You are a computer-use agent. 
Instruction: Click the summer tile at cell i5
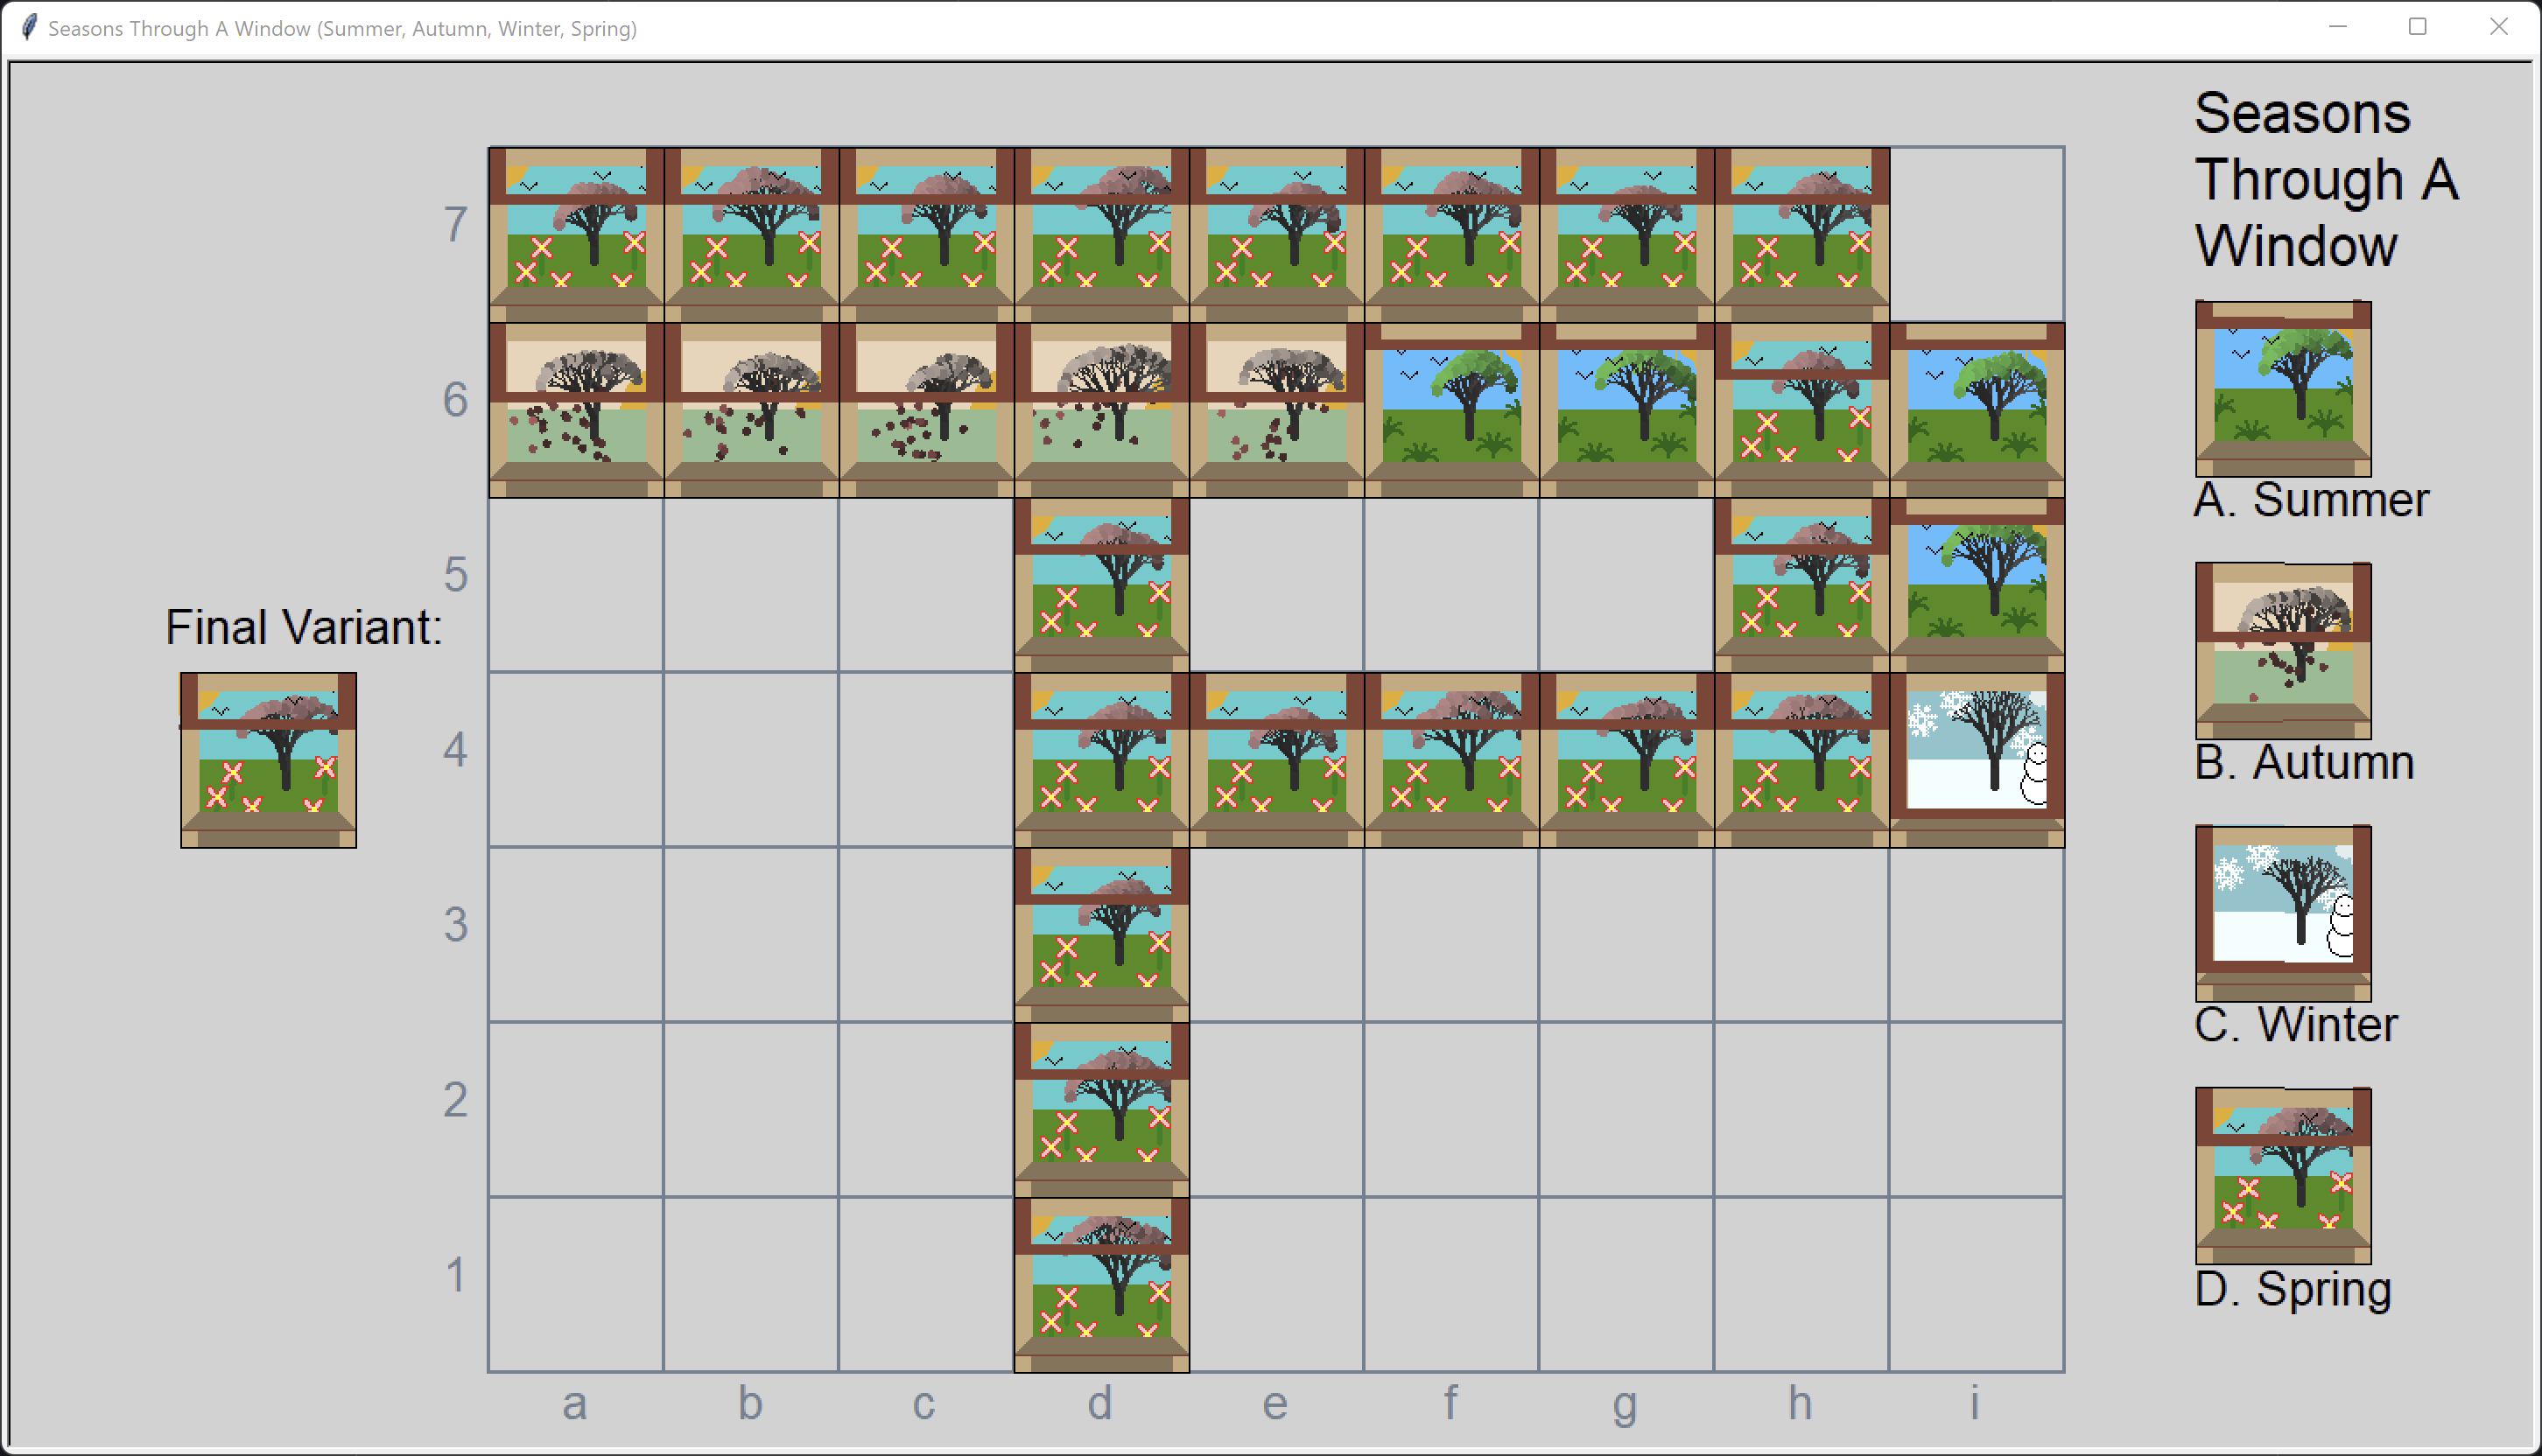pyautogui.click(x=1976, y=585)
